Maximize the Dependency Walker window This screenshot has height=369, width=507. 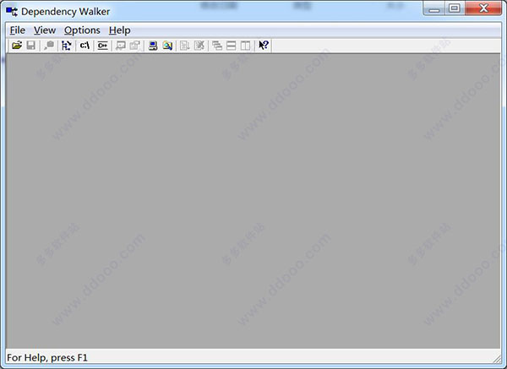tap(455, 8)
